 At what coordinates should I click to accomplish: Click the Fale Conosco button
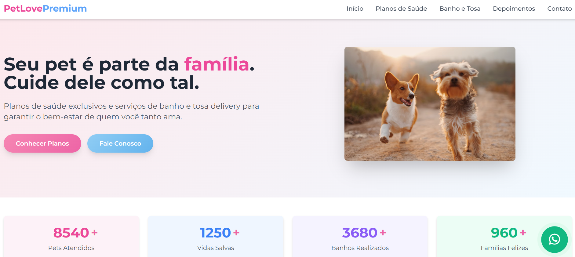pyautogui.click(x=120, y=143)
